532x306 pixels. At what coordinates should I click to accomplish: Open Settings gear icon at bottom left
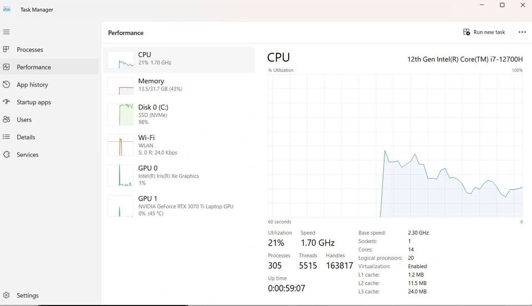pyautogui.click(x=7, y=295)
